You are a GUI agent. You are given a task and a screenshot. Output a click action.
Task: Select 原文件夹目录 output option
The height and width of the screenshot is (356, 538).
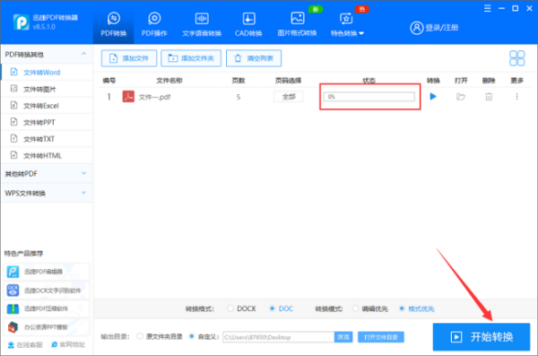click(139, 336)
